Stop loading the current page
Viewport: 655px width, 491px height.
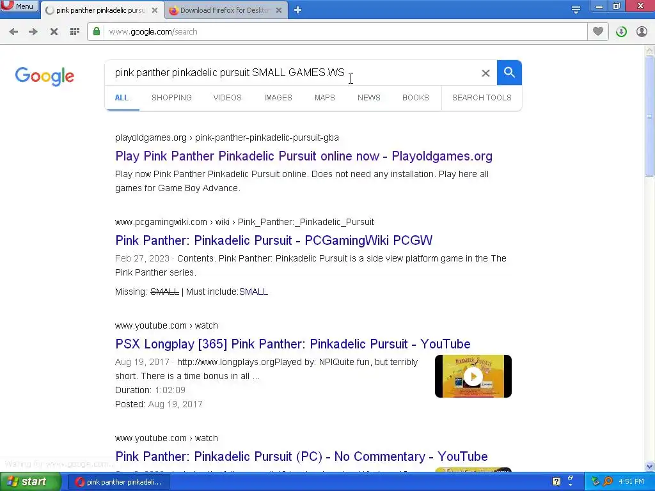pos(54,32)
